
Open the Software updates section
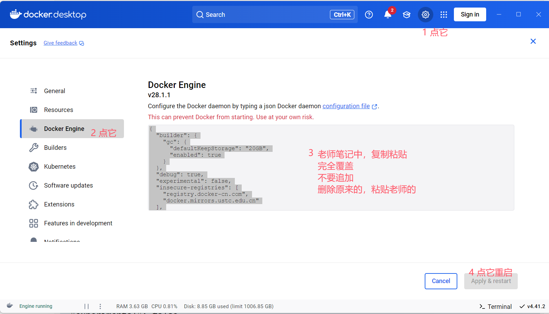pyautogui.click(x=72, y=186)
